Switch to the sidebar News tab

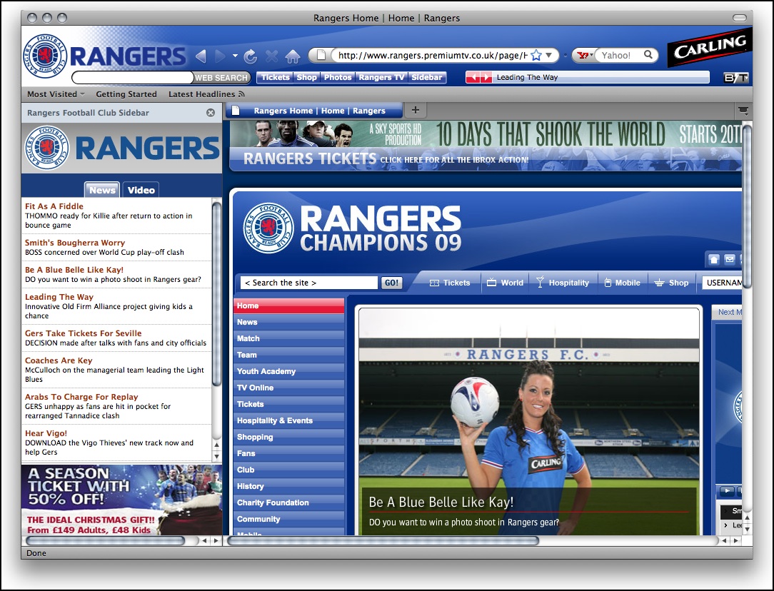[102, 190]
